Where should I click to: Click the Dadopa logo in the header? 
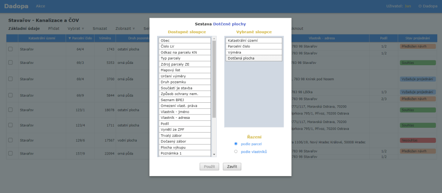click(16, 6)
